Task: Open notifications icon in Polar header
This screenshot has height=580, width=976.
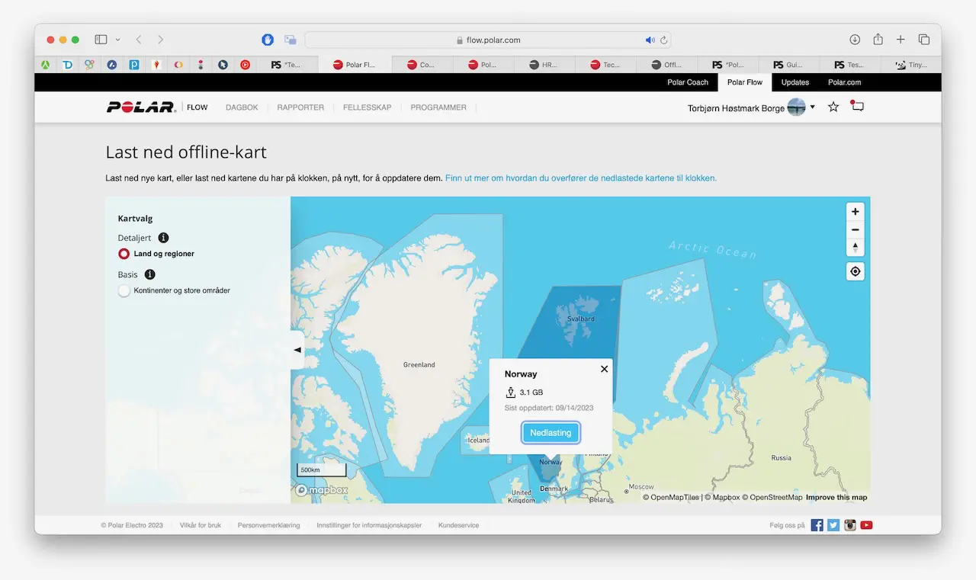Action: 858,107
